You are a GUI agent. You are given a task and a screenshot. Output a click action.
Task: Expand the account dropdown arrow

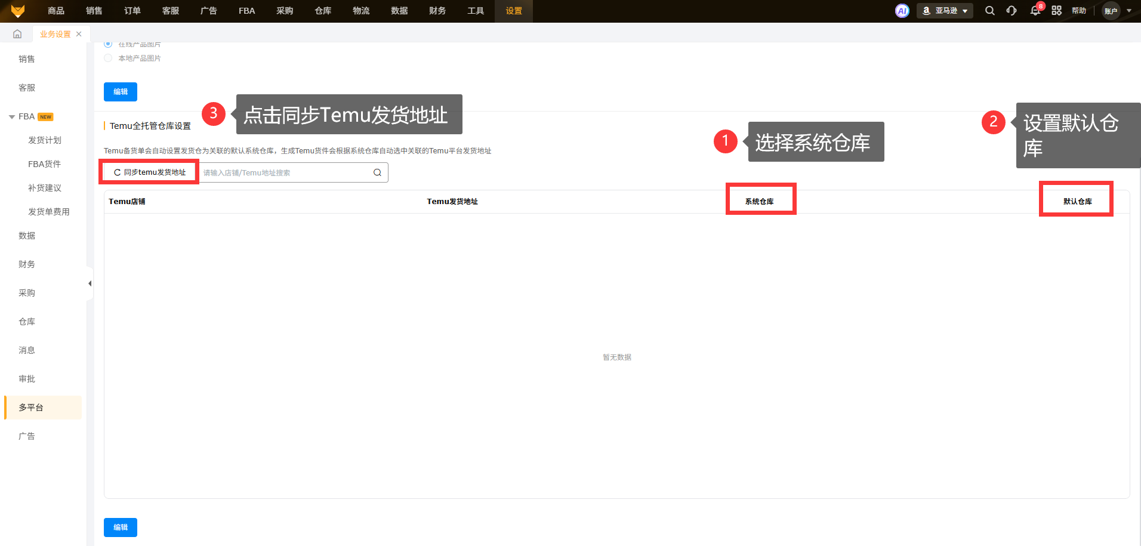click(1129, 11)
